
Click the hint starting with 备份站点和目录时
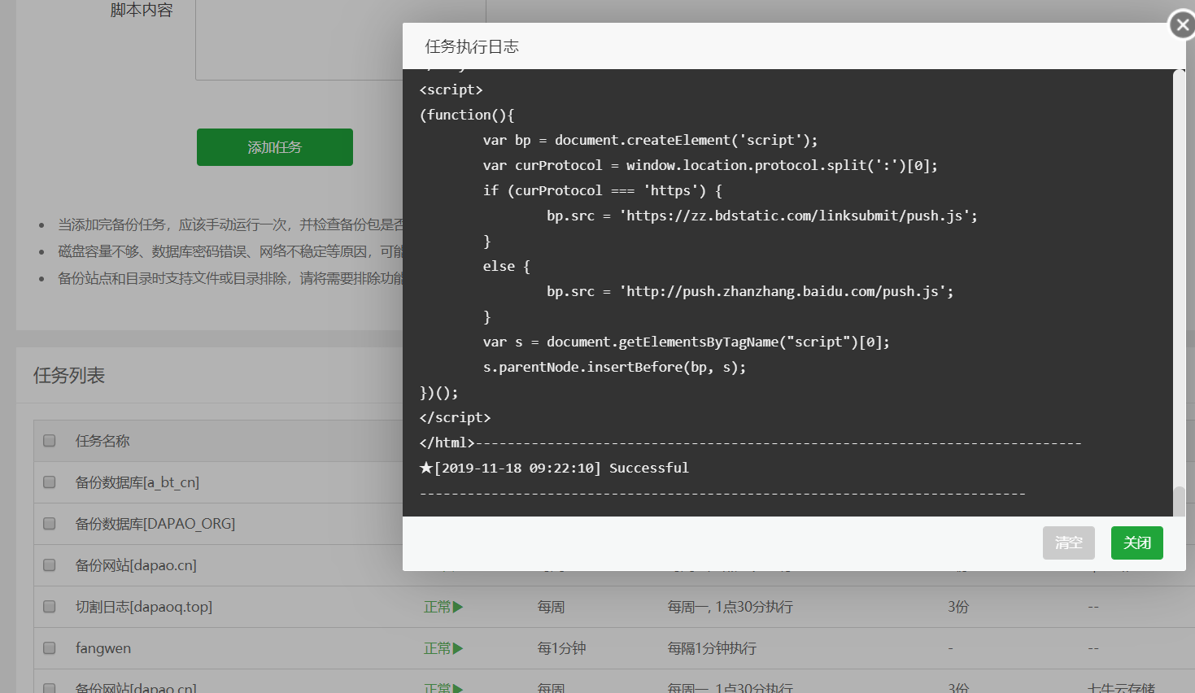(x=230, y=278)
